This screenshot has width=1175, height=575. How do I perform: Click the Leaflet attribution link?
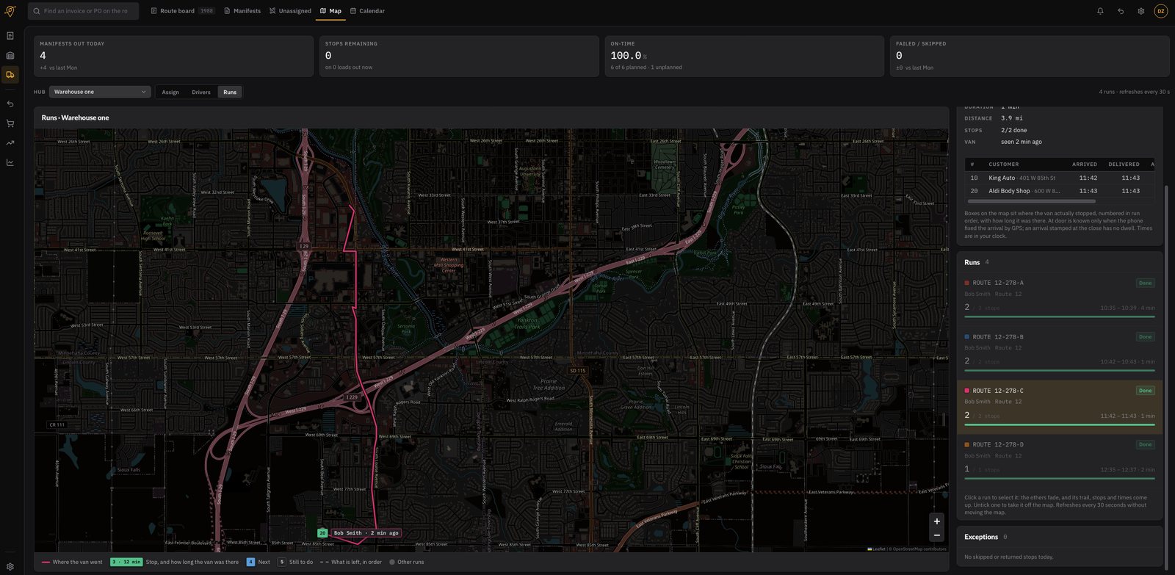tap(877, 549)
